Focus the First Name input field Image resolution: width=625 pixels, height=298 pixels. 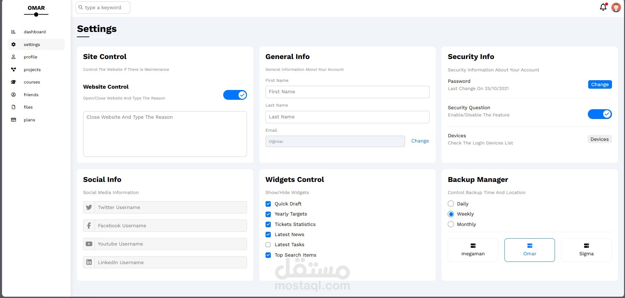pos(347,92)
